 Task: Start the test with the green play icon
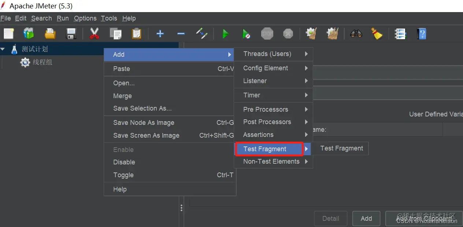click(226, 34)
